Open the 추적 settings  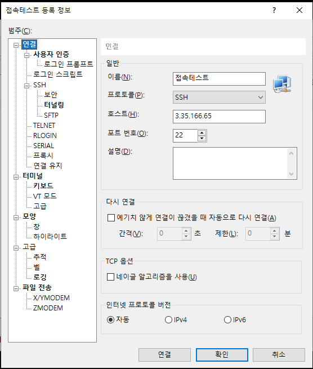(39, 257)
